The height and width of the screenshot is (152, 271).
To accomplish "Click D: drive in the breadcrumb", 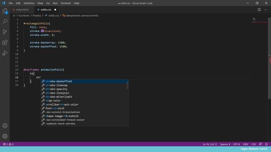I will click(14, 16).
